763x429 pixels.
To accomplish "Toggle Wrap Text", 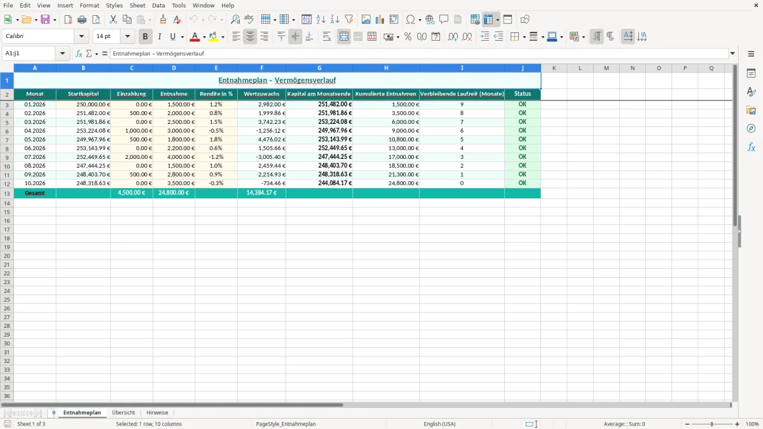I will (326, 37).
